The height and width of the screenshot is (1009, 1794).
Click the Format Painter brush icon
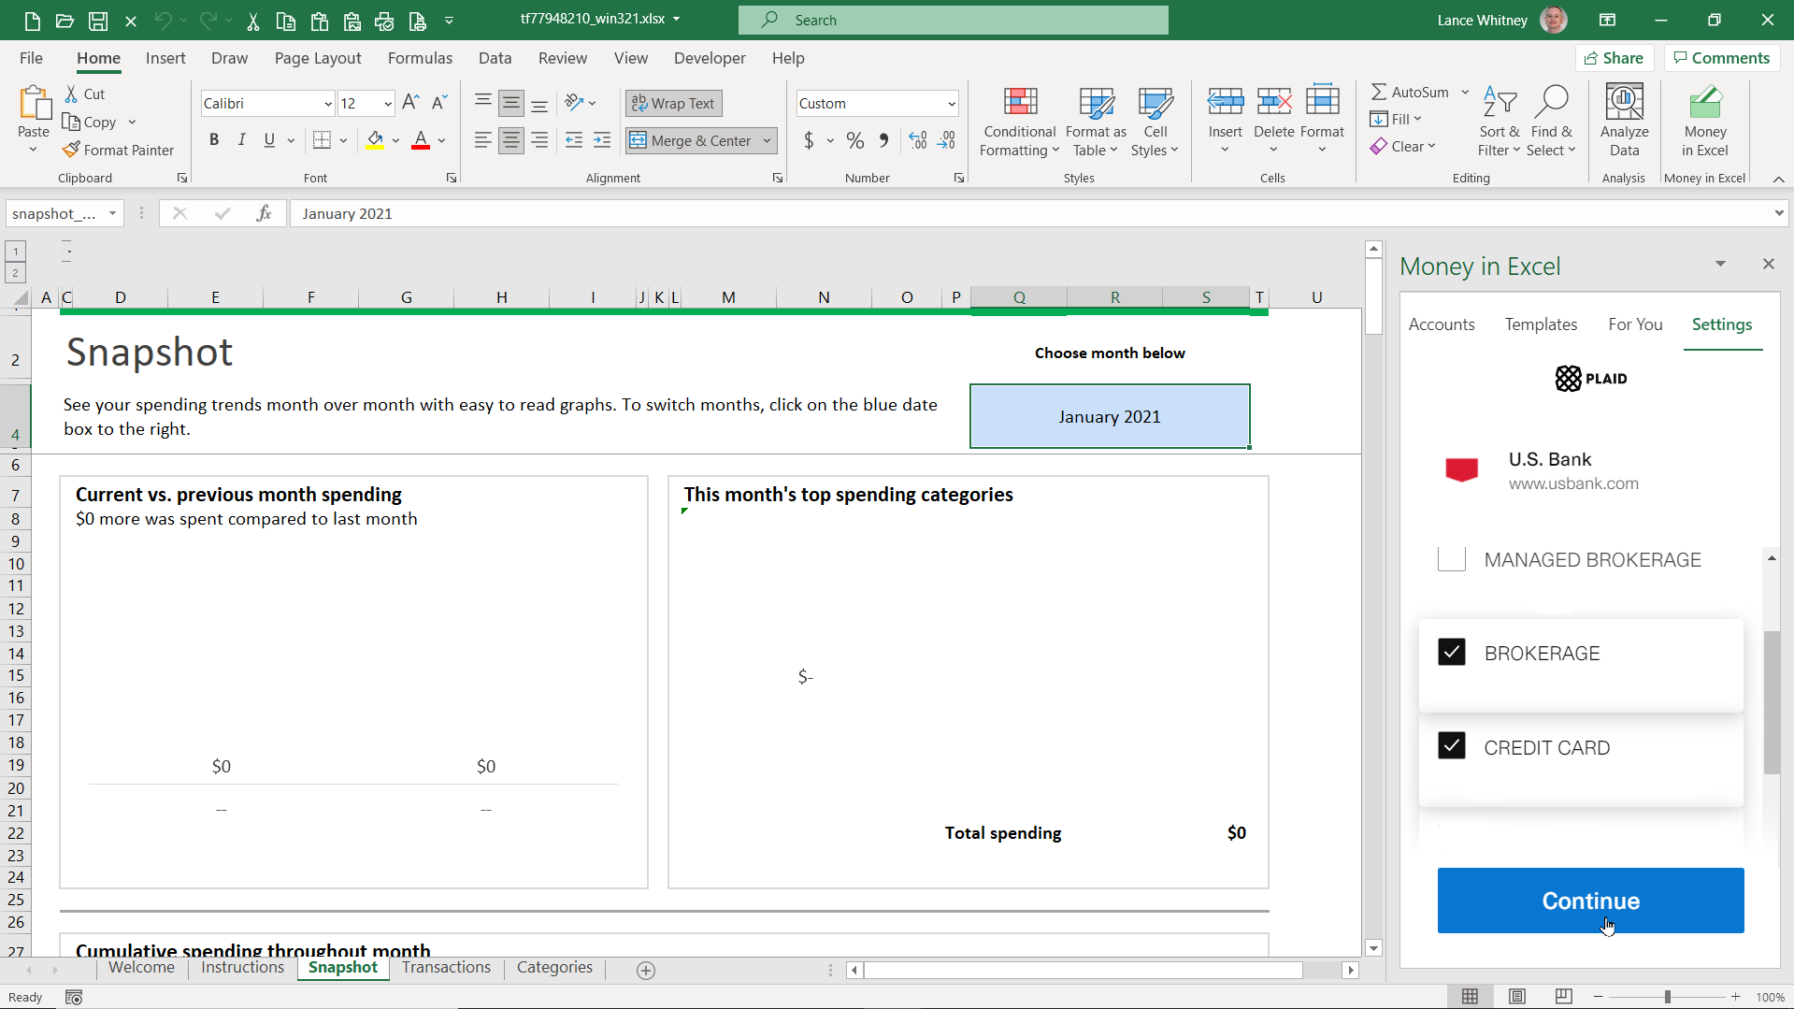(x=71, y=150)
